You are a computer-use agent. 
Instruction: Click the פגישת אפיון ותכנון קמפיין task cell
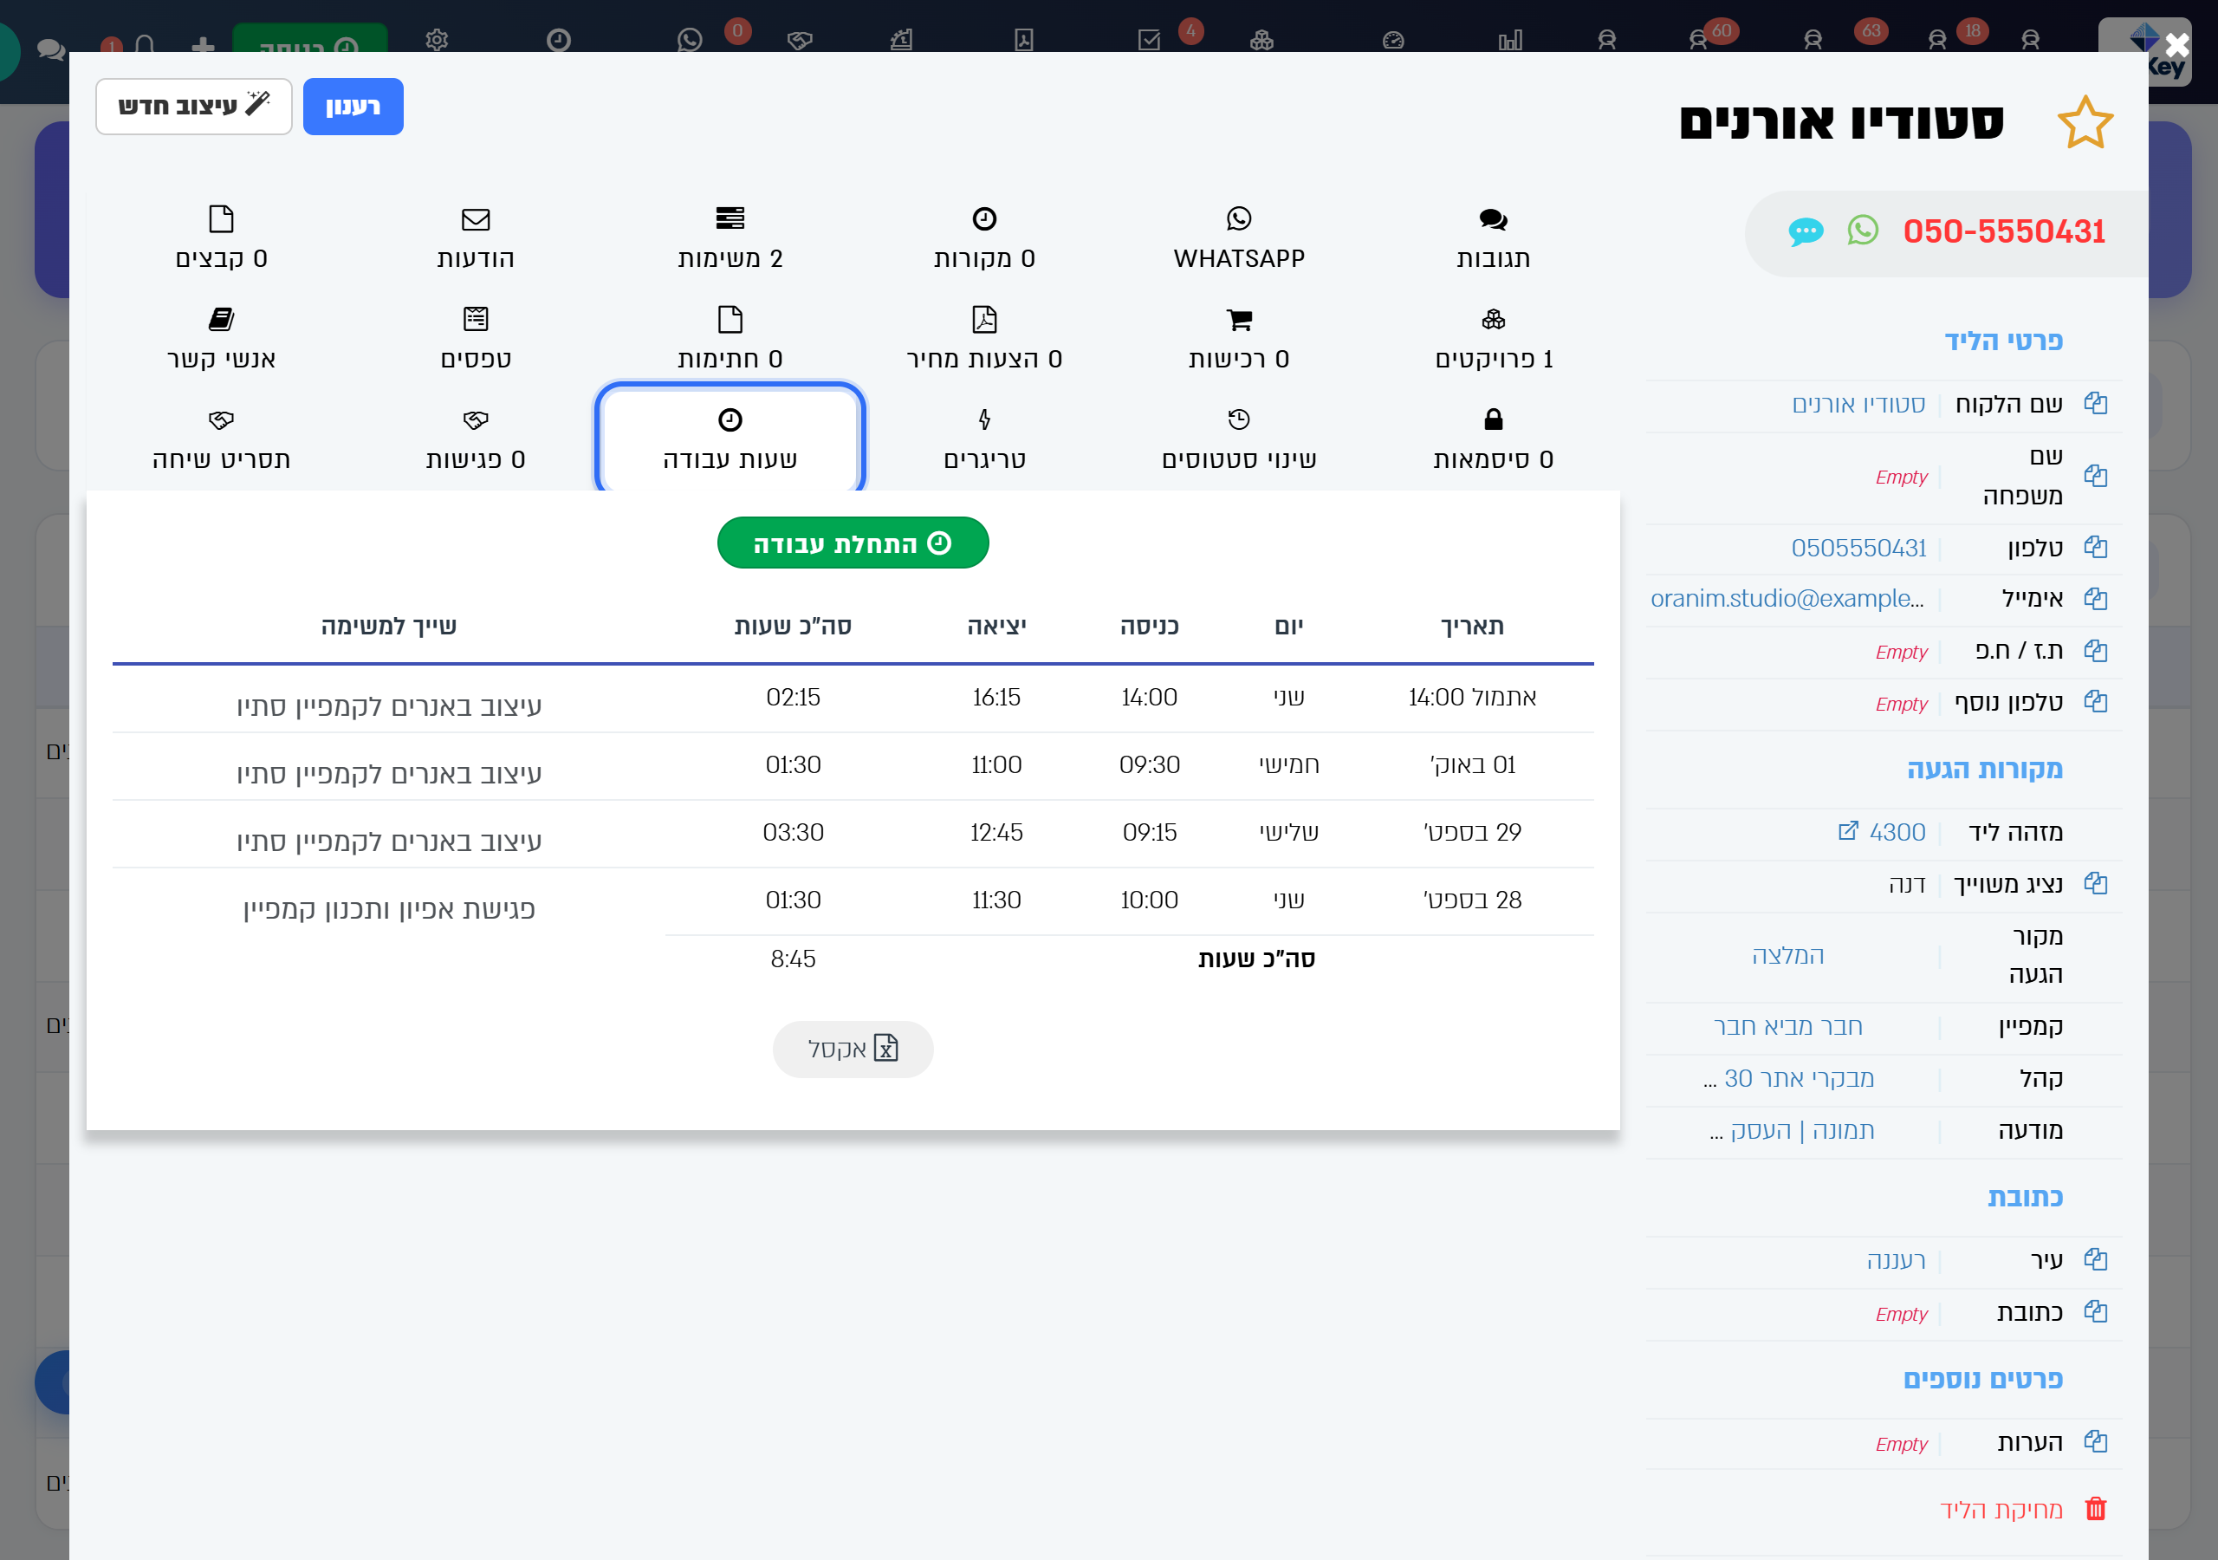[388, 908]
